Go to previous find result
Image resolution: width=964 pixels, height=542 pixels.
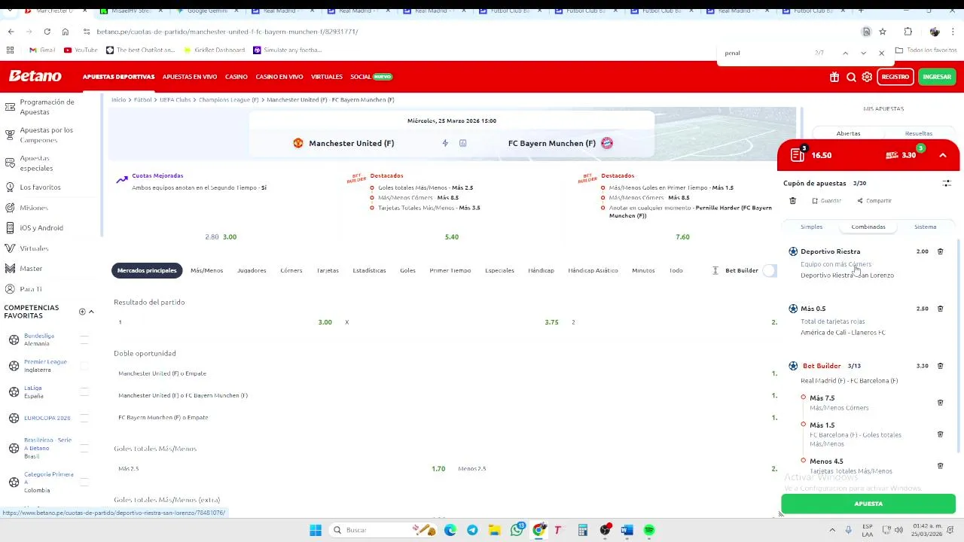coord(845,53)
